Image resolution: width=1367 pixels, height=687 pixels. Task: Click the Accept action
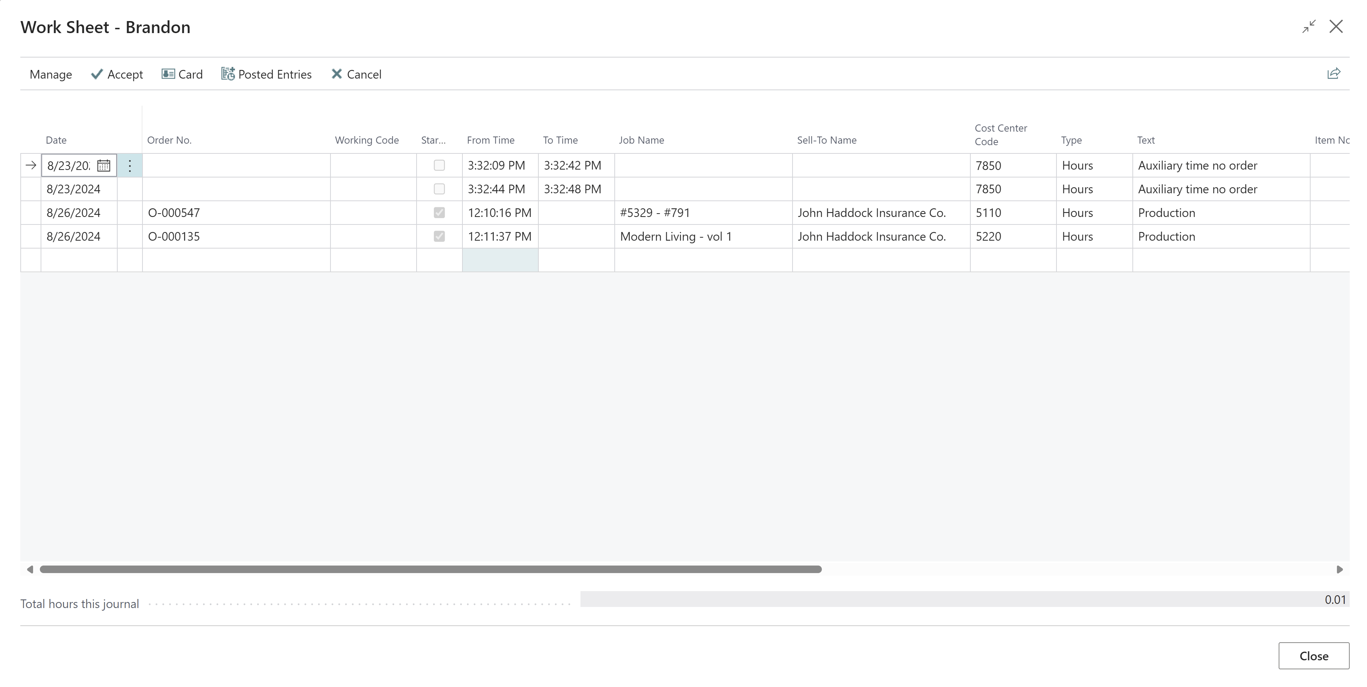click(117, 74)
